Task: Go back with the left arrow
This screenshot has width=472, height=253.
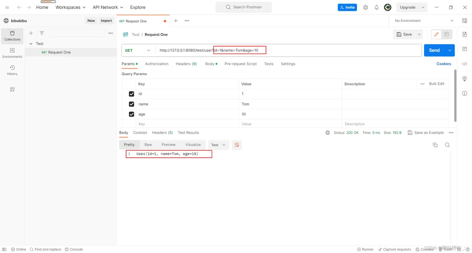Action: pyautogui.click(x=19, y=7)
